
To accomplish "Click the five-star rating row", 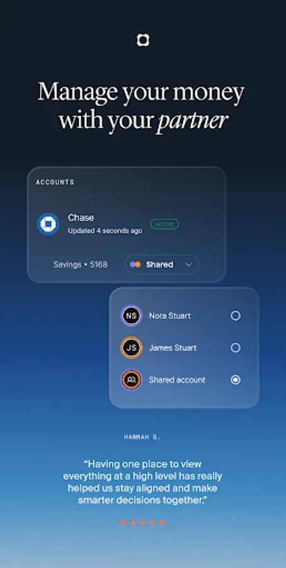I will [143, 523].
